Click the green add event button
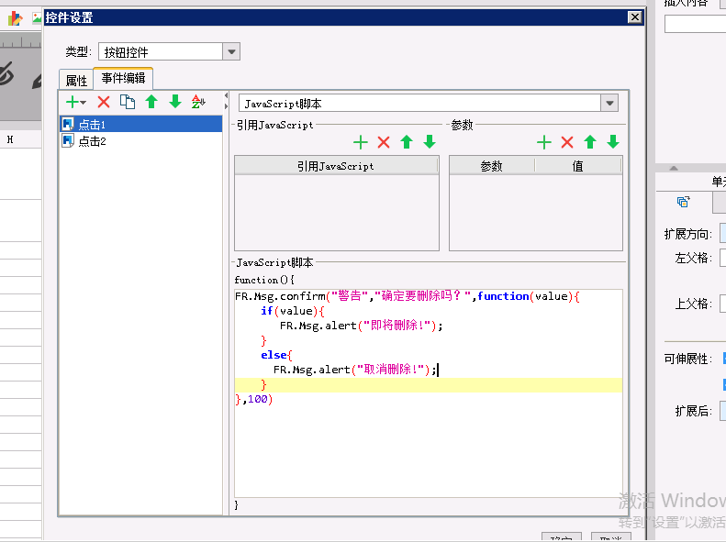Screen dimensions: 726x542 coord(73,102)
